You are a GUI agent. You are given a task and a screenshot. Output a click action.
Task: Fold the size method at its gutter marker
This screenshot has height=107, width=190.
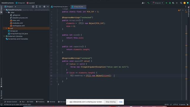pyautogui.click(x=57, y=35)
